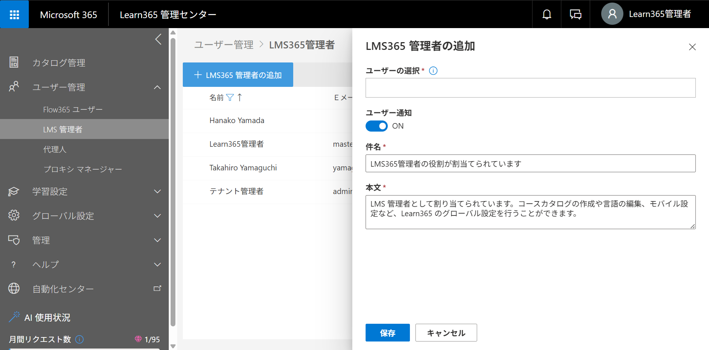
Task: Show info for ユーザーの選択 field
Action: click(x=433, y=71)
